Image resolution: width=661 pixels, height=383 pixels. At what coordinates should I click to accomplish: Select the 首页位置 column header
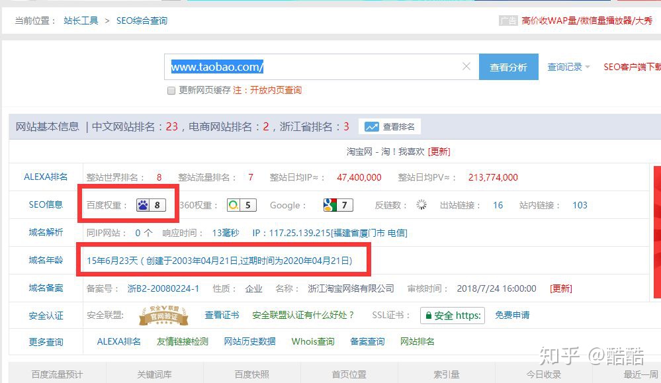point(349,374)
